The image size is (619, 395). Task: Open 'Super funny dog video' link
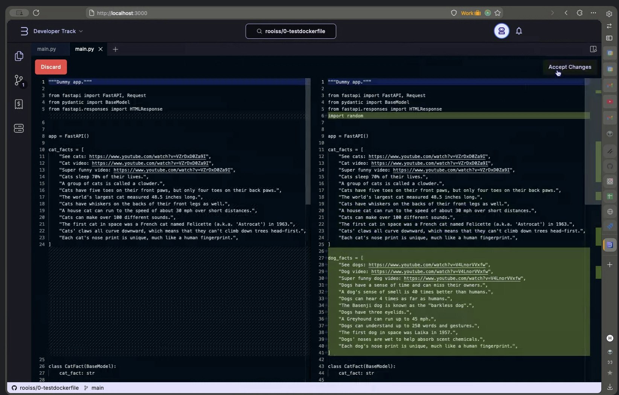pos(462,278)
